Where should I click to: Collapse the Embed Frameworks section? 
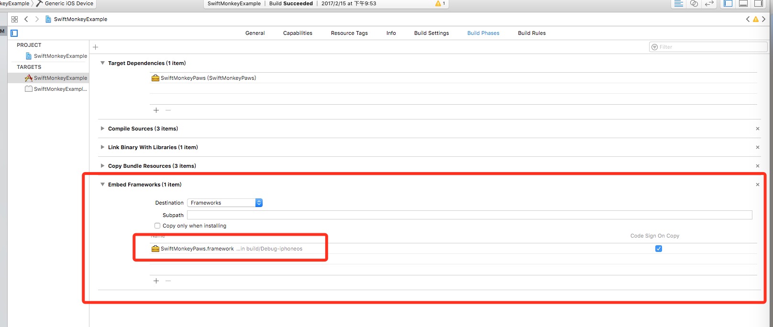[x=102, y=185]
